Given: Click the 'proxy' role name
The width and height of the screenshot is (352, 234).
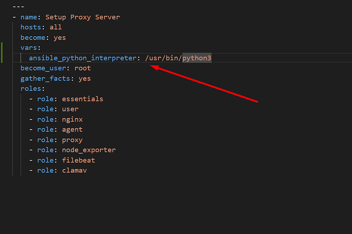Looking at the screenshot, I should click(72, 140).
